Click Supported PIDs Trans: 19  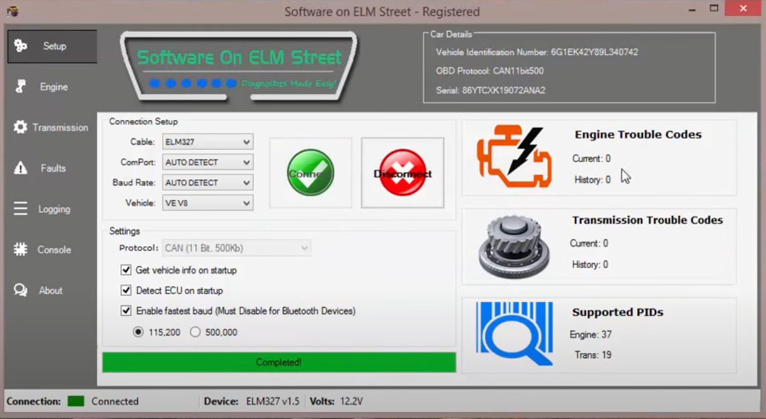593,355
